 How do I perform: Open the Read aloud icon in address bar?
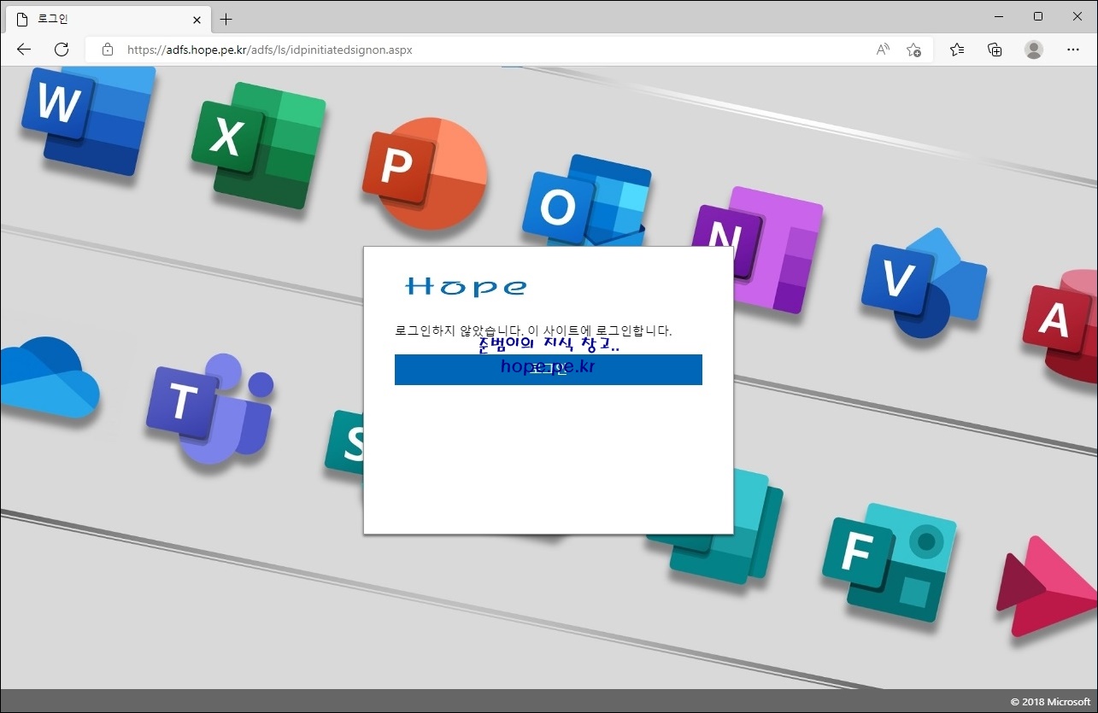tap(883, 50)
